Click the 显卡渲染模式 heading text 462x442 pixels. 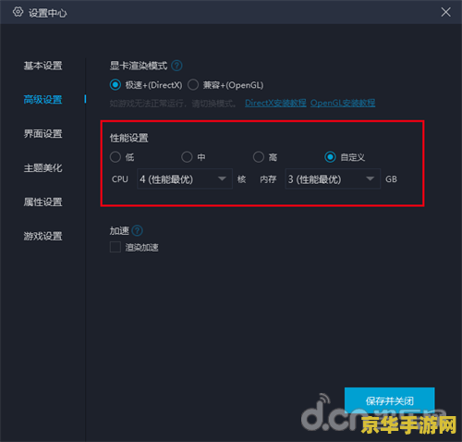139,66
